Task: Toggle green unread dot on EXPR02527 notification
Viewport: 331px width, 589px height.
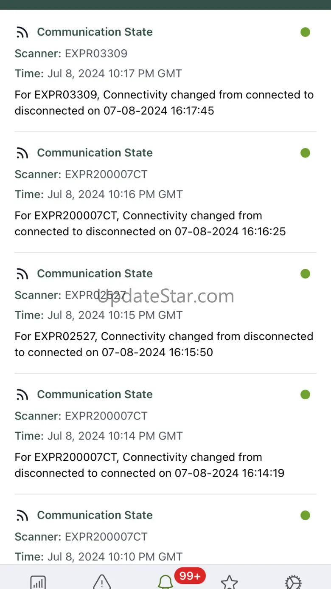Action: coord(305,273)
